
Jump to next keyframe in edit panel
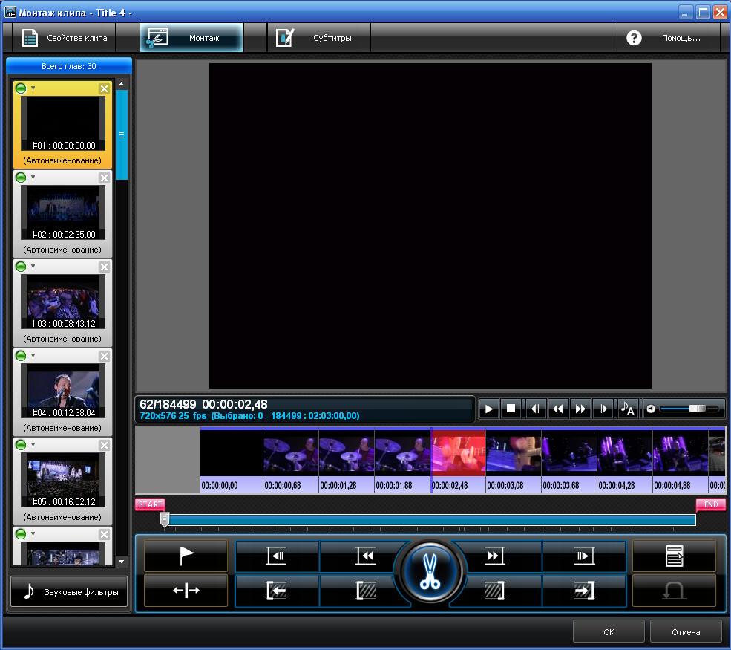pyautogui.click(x=494, y=556)
